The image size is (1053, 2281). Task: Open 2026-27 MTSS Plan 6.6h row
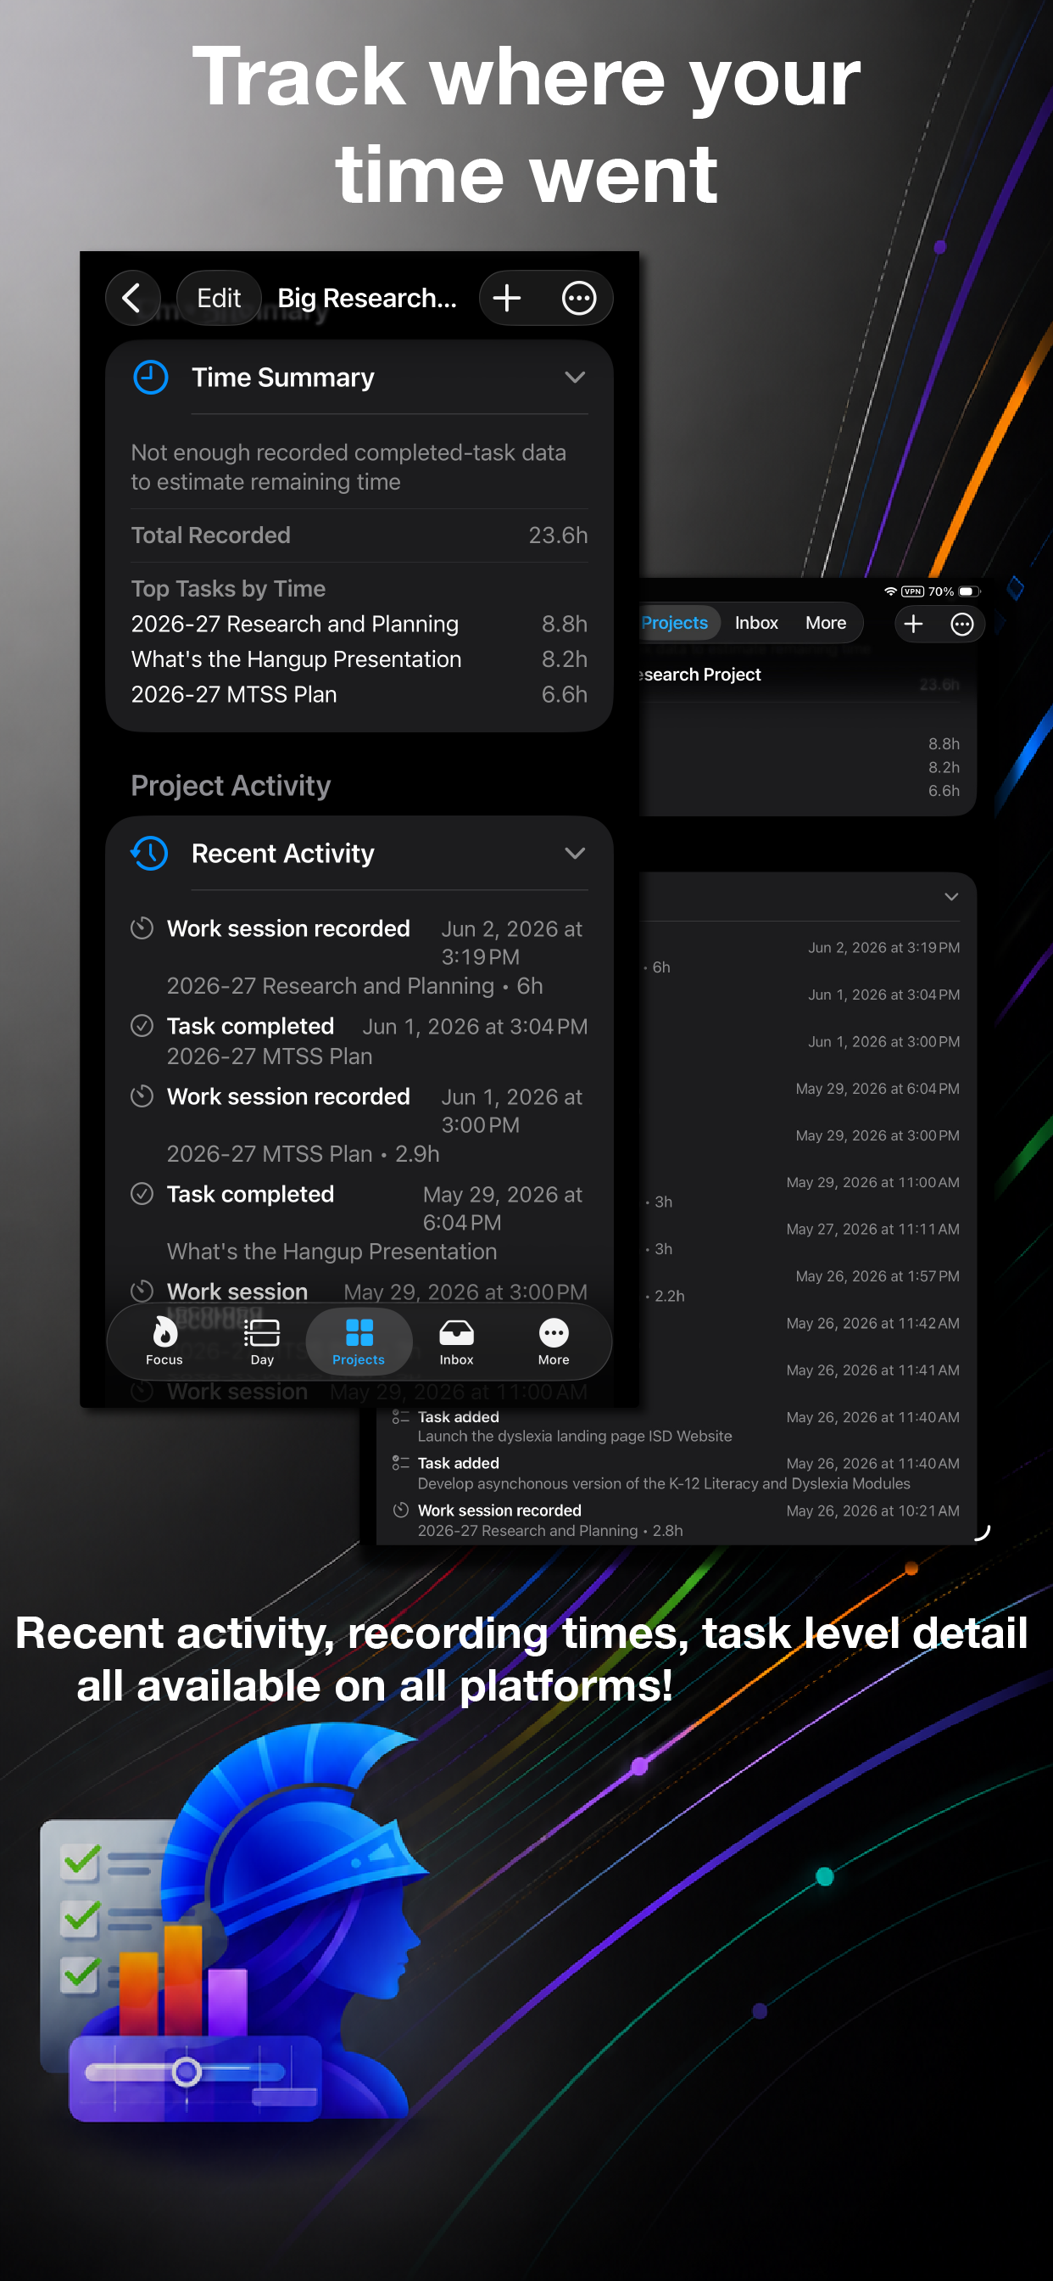(359, 694)
